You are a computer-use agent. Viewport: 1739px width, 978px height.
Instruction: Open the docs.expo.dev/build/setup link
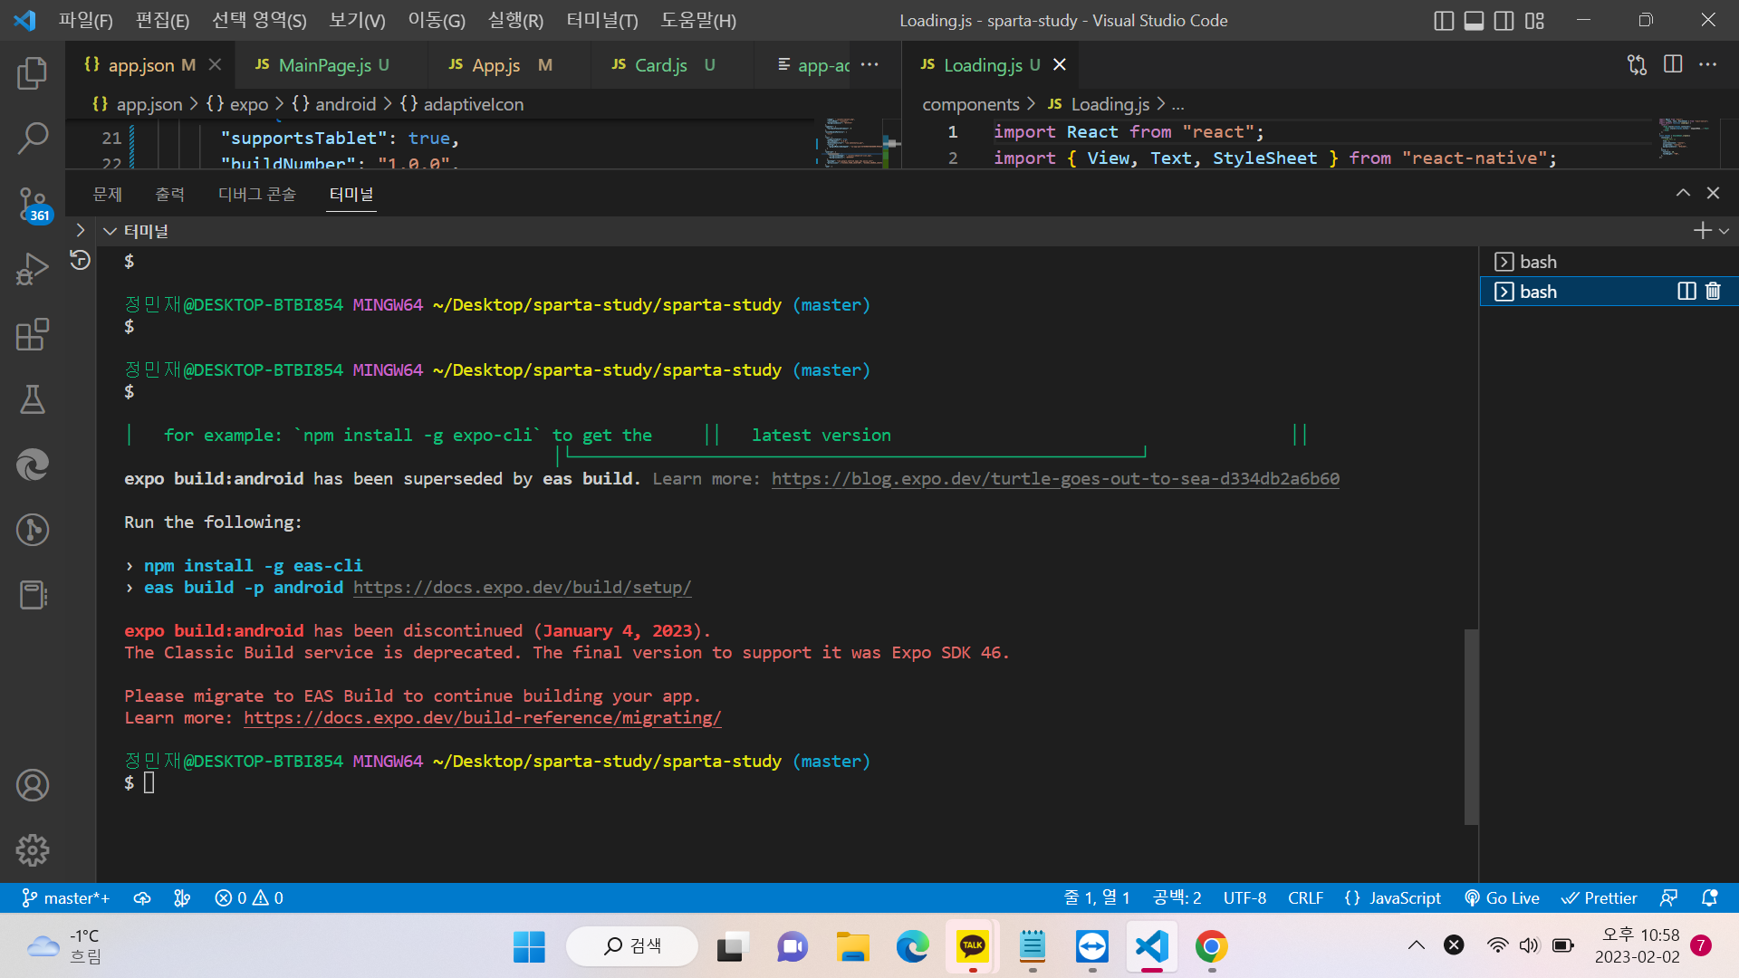click(523, 588)
